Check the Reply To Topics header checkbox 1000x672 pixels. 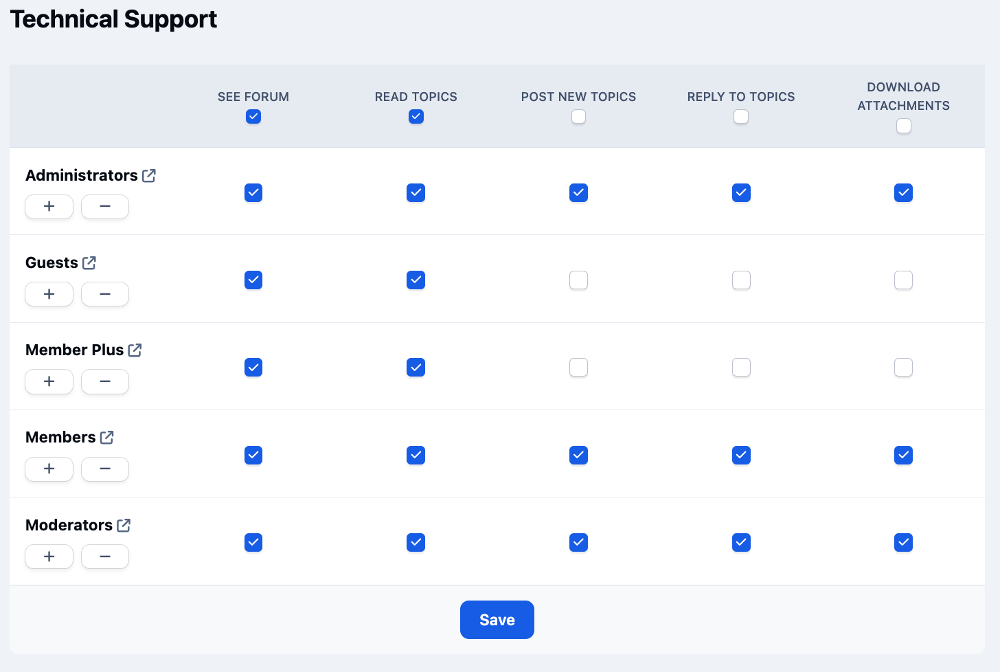click(x=741, y=117)
